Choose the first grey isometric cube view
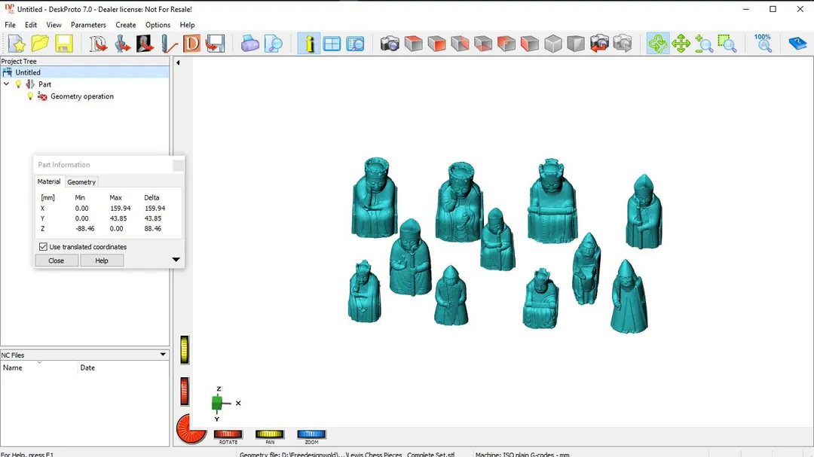 pyautogui.click(x=553, y=44)
